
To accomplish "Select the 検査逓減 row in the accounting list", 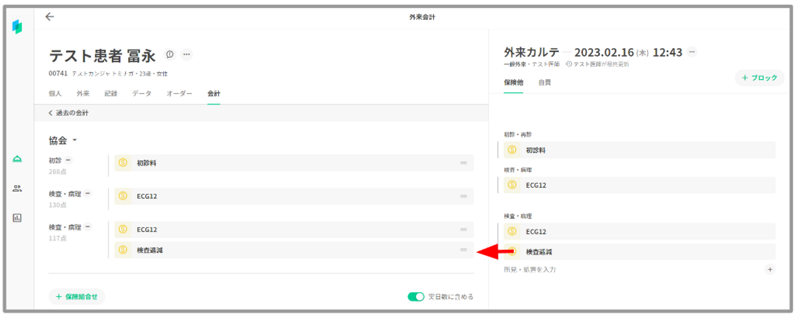I will (x=294, y=250).
